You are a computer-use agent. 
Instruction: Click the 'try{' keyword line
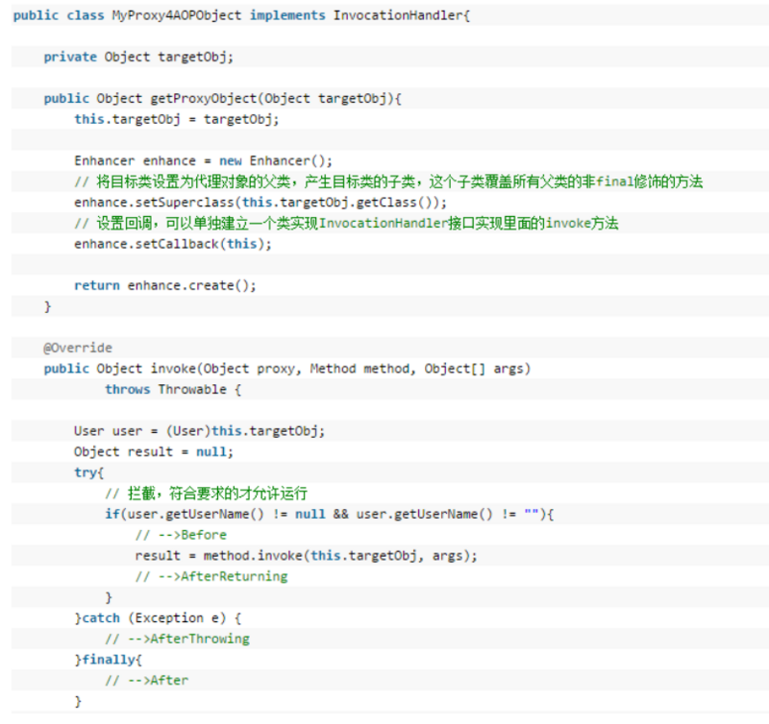point(89,472)
